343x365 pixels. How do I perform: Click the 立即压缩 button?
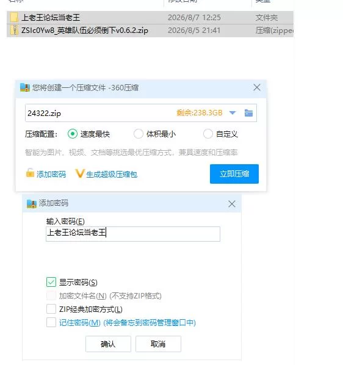click(x=234, y=174)
